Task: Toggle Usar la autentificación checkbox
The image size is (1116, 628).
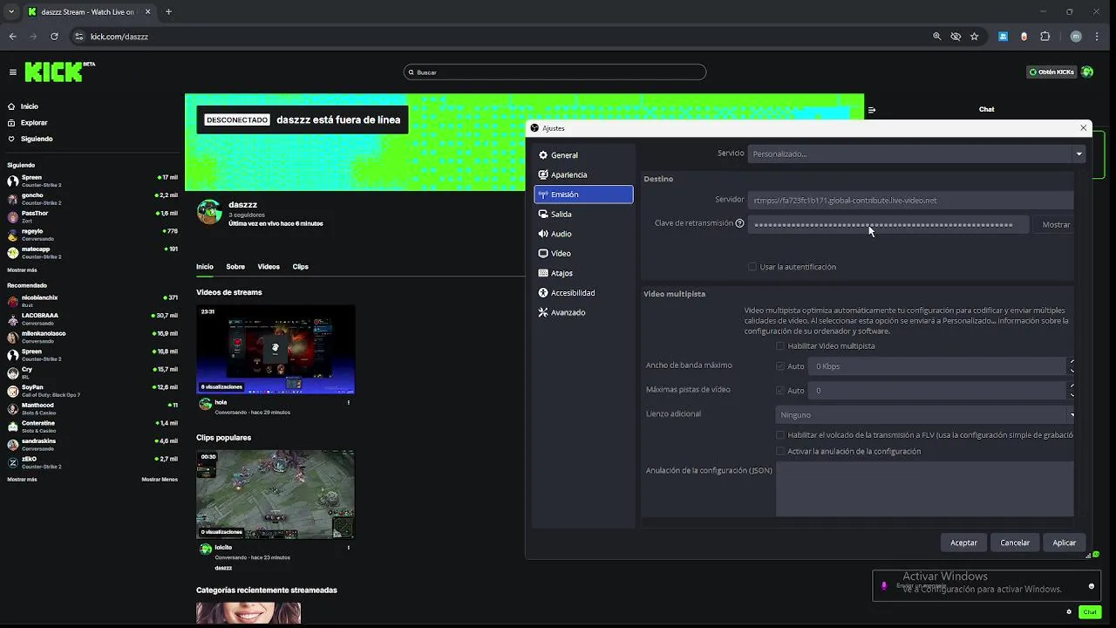Action: 752,267
